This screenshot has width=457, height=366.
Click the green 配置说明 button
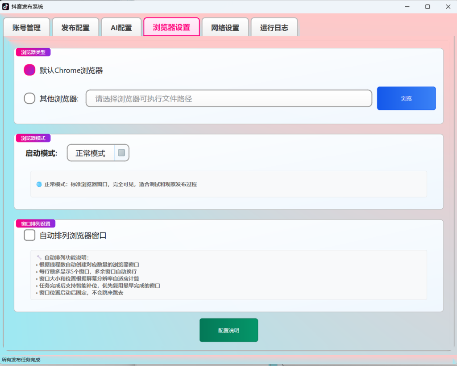[229, 330]
